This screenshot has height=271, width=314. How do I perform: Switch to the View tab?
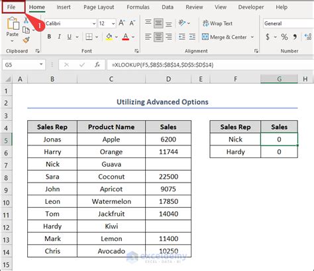221,7
